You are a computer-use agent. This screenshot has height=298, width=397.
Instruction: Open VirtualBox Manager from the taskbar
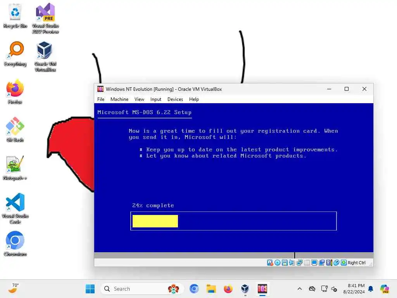245,289
